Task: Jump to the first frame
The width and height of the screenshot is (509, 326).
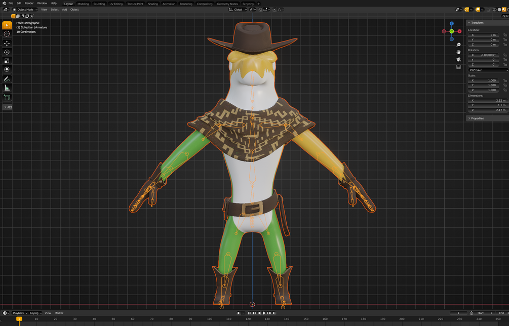Action: coord(249,313)
